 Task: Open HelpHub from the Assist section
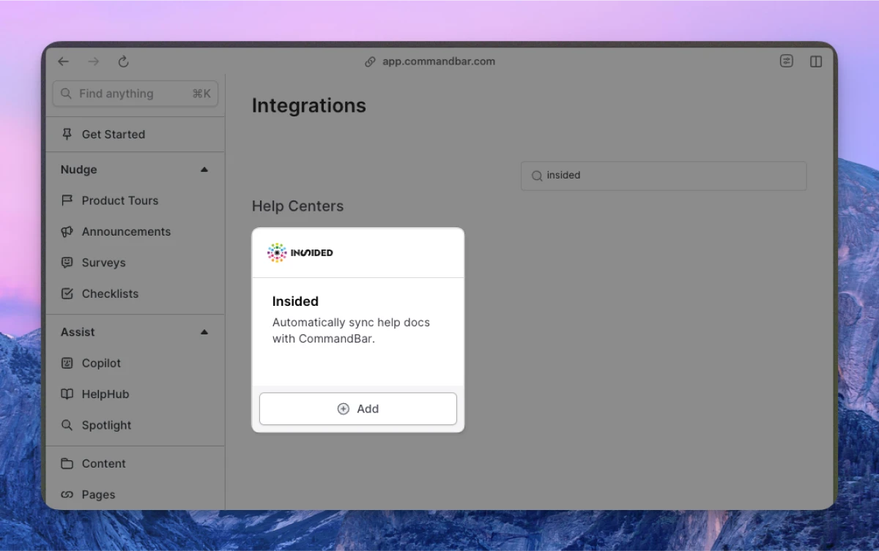(x=105, y=394)
